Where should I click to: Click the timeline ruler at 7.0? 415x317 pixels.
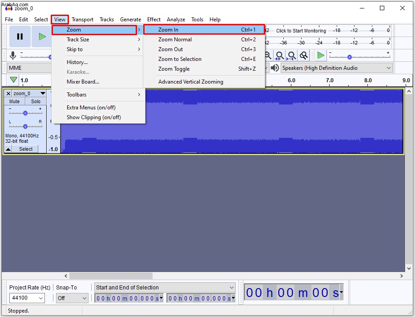click(x=330, y=80)
